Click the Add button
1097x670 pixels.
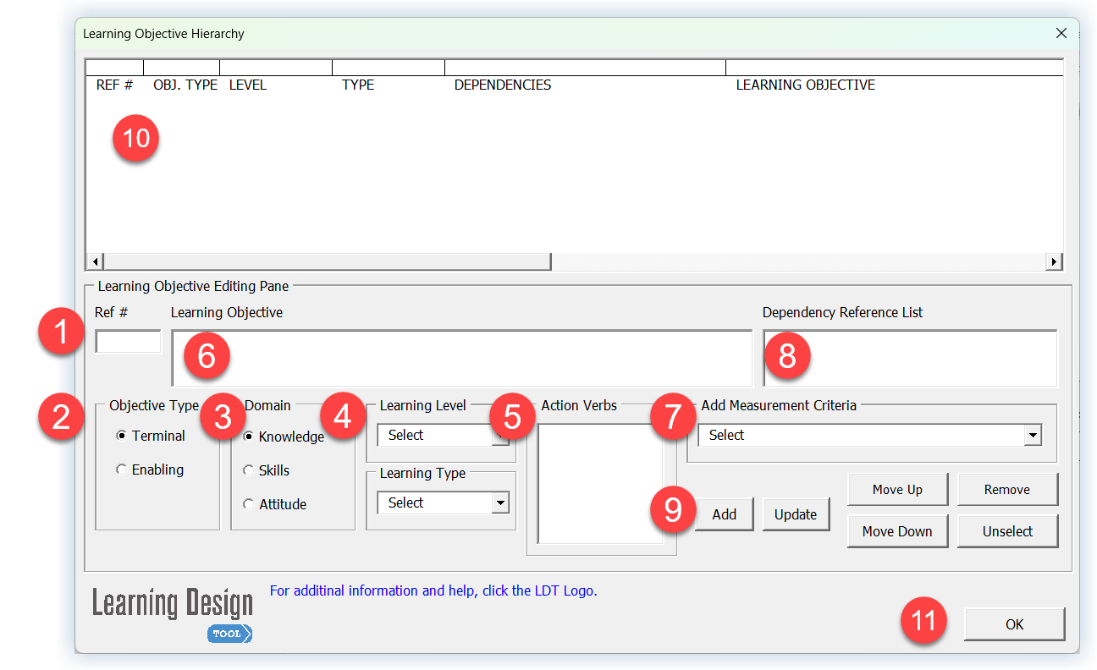coord(724,513)
